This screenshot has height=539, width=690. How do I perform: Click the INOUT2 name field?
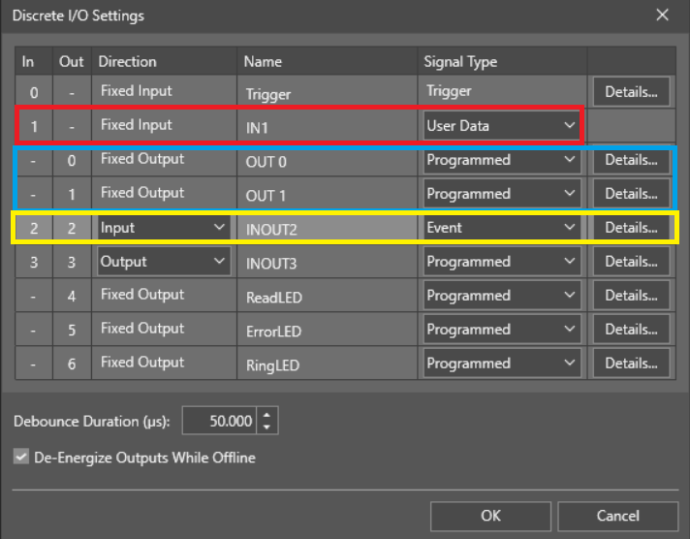pyautogui.click(x=327, y=229)
